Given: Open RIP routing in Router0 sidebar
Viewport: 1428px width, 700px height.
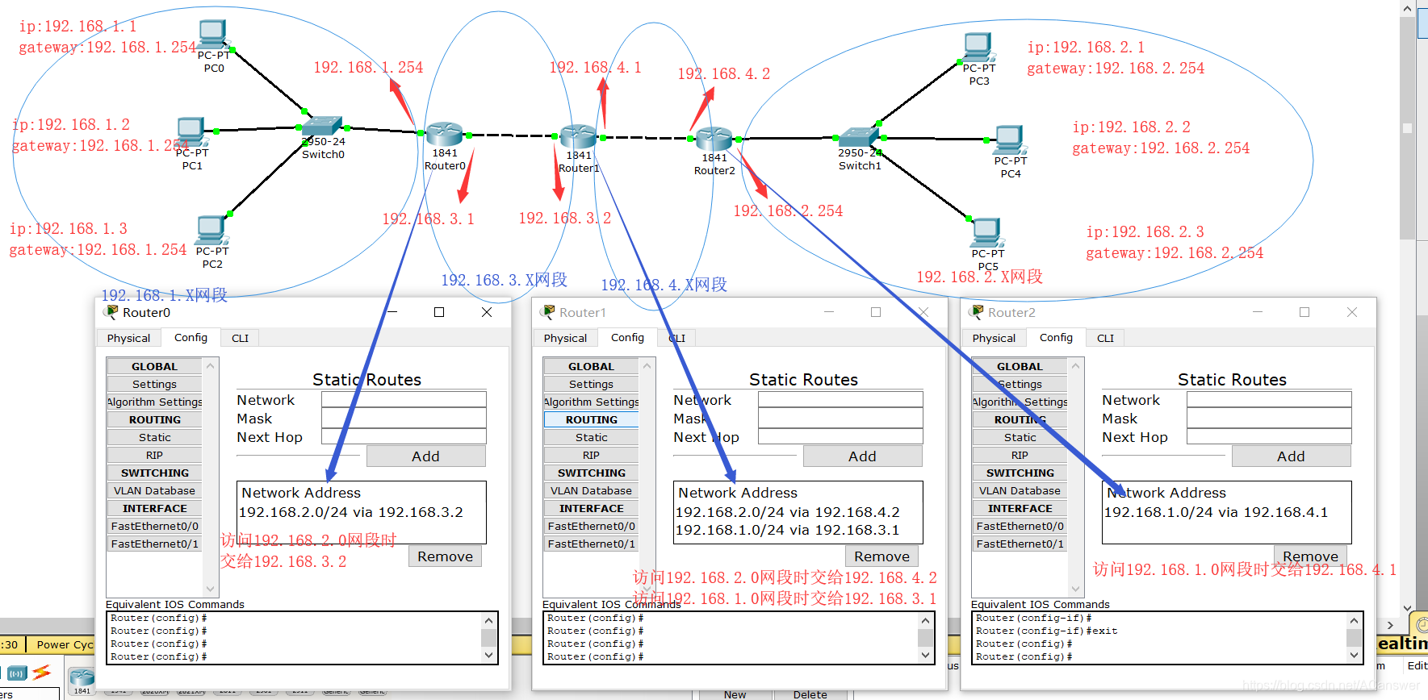Looking at the screenshot, I should pos(154,455).
